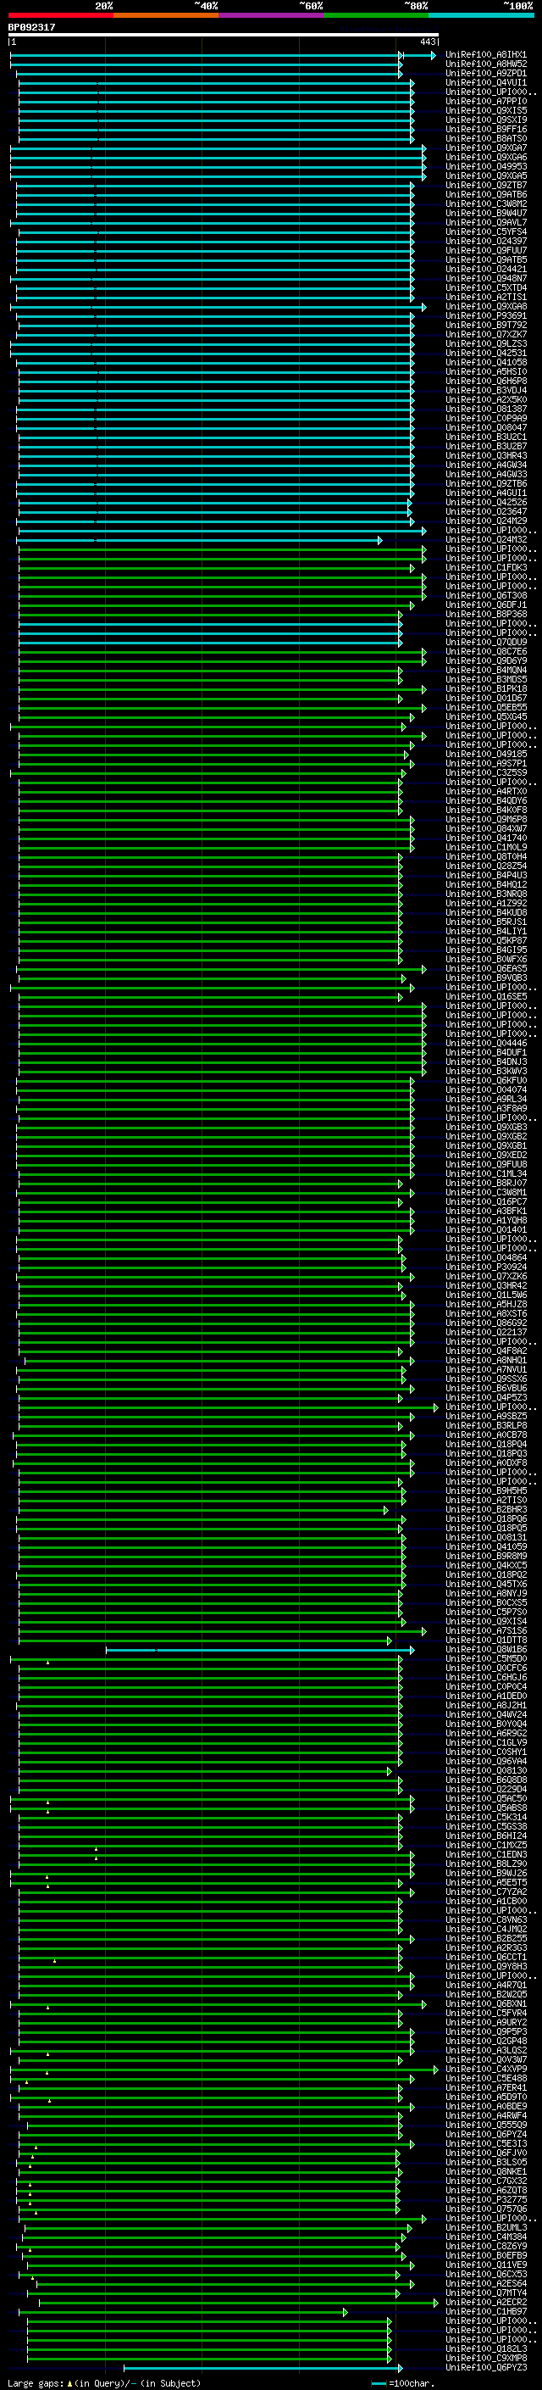Click label UniRef100_B9FF16
542x2390 pixels.
[485, 129]
